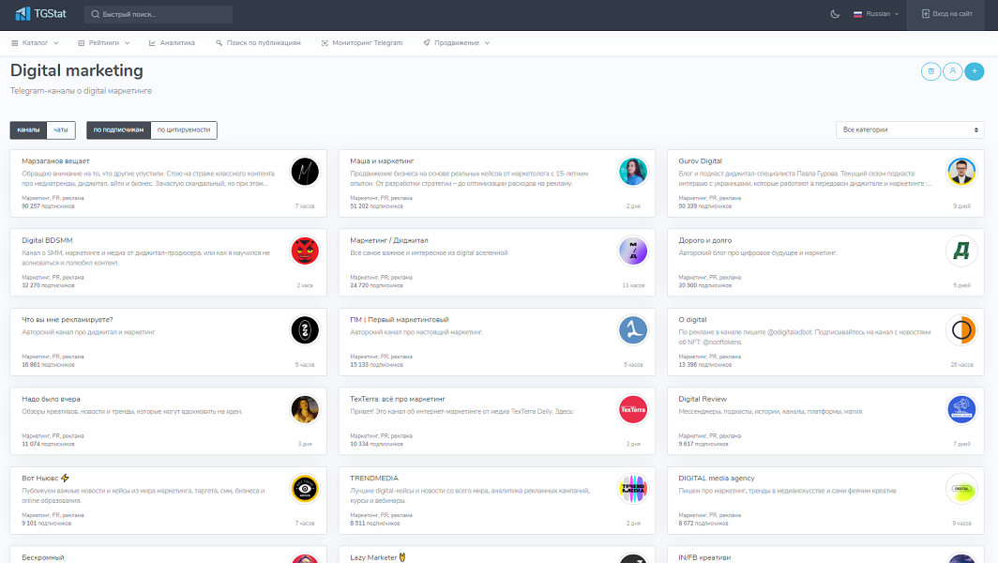Expand the Каталог menu
Screen dimensions: 998x563
click(x=35, y=42)
